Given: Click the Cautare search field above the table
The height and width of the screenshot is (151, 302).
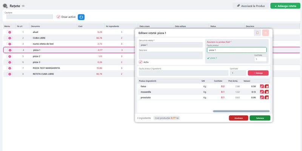Looking at the screenshot, I should tap(30, 17).
